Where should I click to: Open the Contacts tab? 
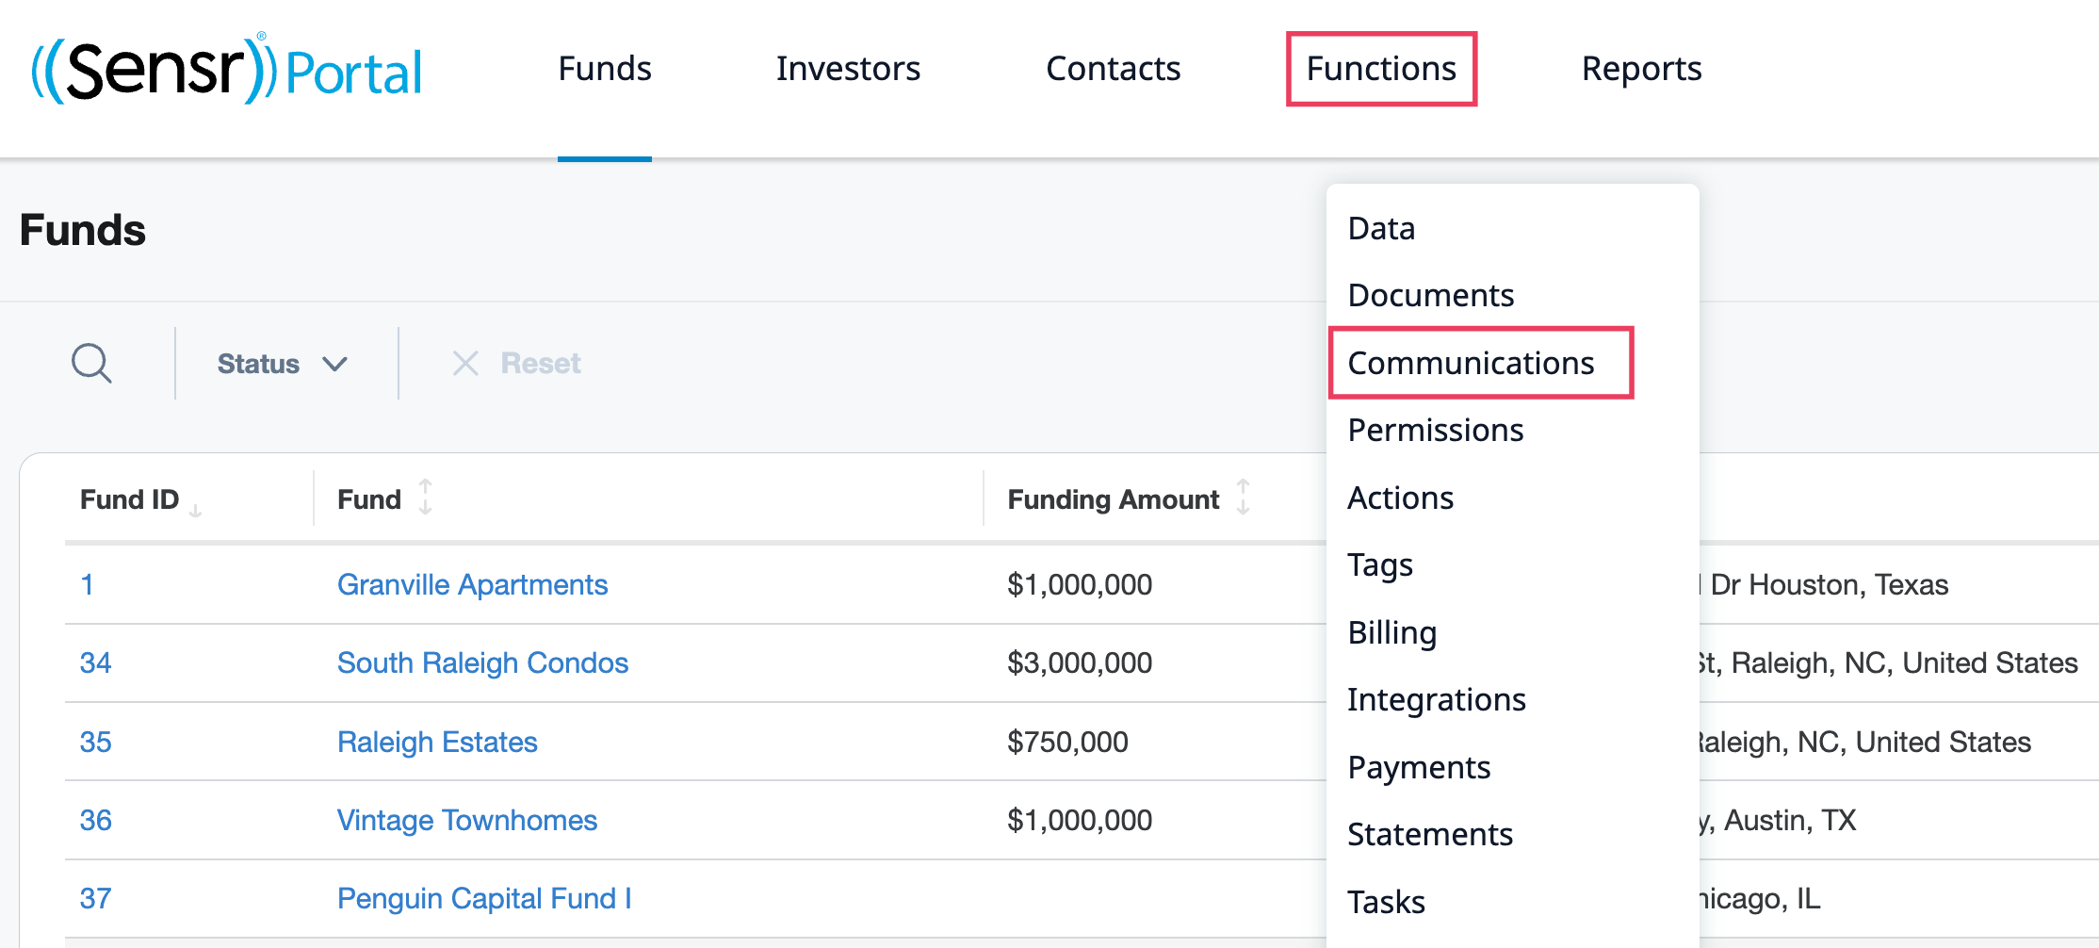point(1113,69)
